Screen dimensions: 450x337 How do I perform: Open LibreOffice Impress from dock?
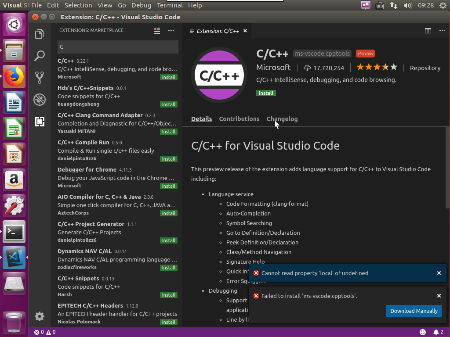coord(14,154)
